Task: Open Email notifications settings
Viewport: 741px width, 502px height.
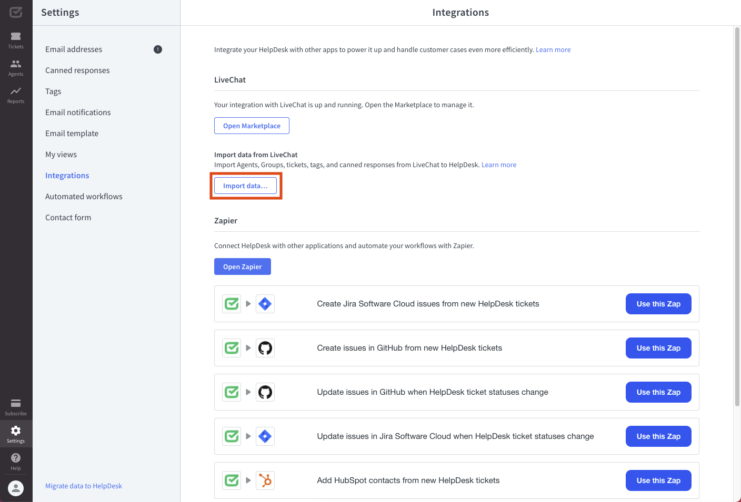Action: point(78,112)
